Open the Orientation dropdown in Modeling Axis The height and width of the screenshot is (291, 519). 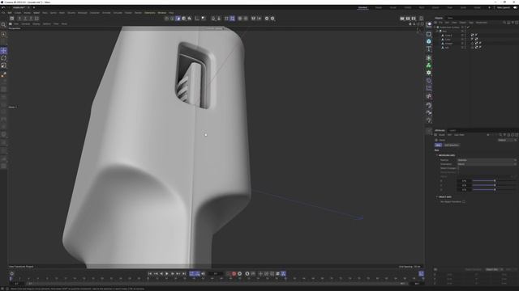(x=487, y=164)
